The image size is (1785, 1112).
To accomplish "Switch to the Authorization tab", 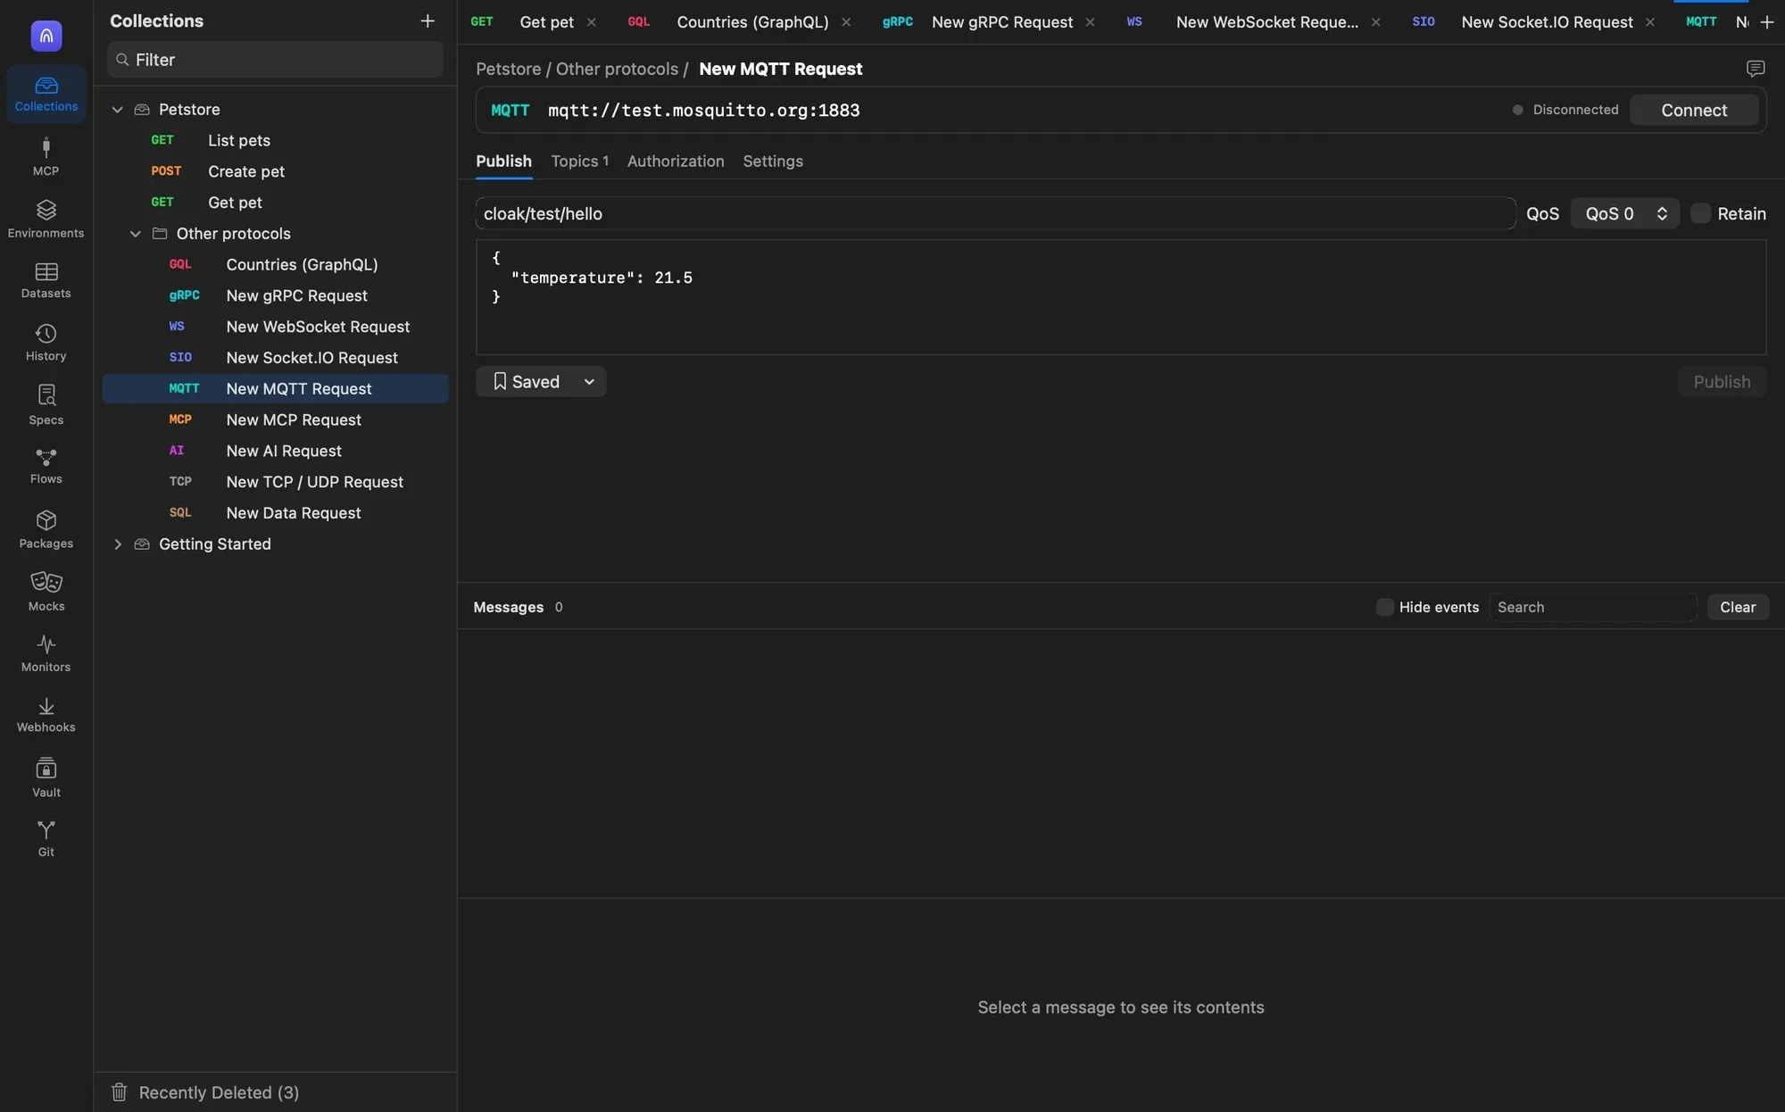I will tap(676, 162).
